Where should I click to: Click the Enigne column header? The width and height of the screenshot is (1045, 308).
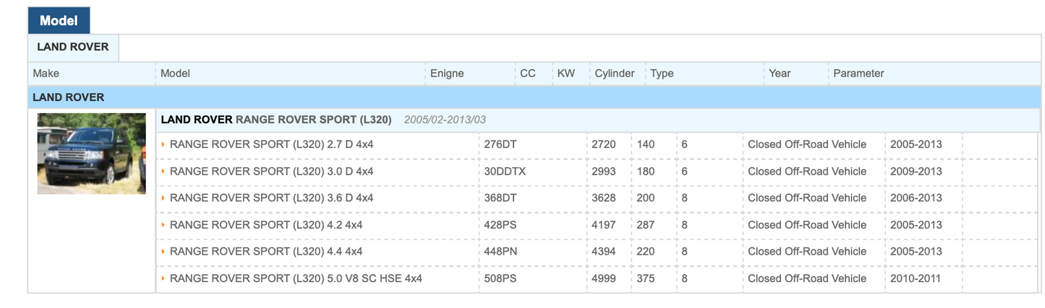point(447,74)
